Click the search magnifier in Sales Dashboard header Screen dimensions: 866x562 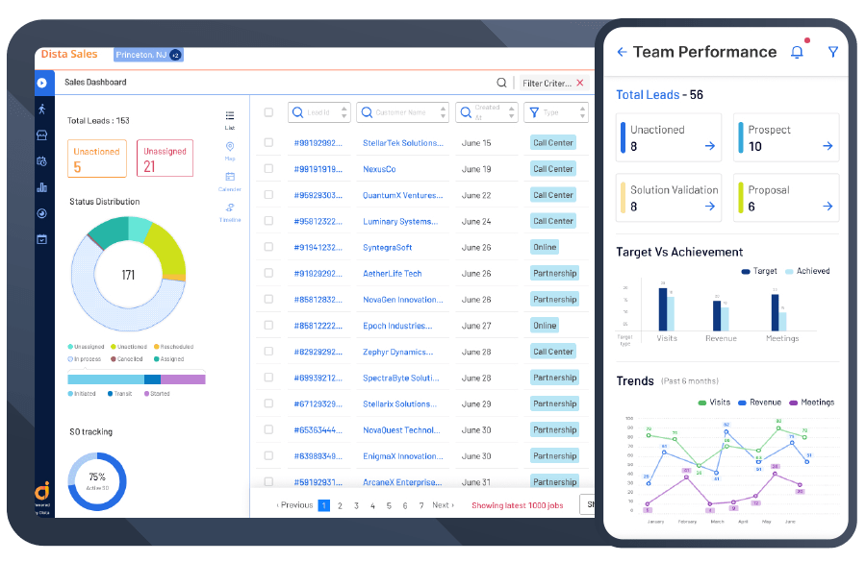pyautogui.click(x=501, y=83)
